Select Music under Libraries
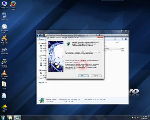The width and height of the screenshot is (150, 120). pyautogui.click(x=43, y=61)
